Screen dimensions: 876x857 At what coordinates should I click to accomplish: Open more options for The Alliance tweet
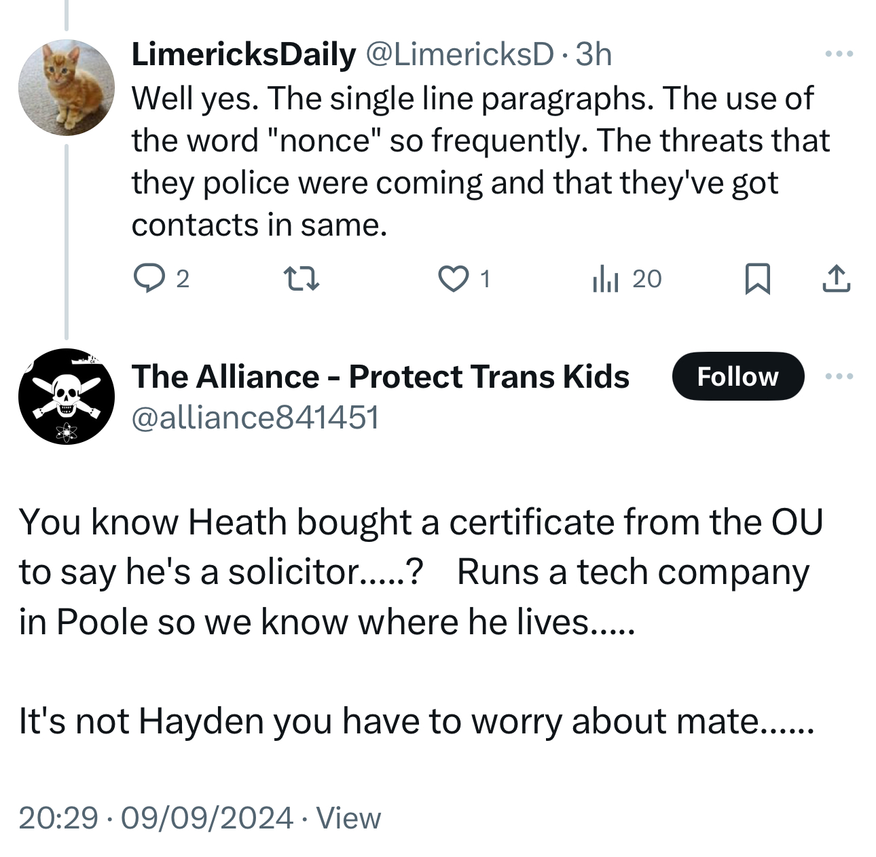point(839,376)
